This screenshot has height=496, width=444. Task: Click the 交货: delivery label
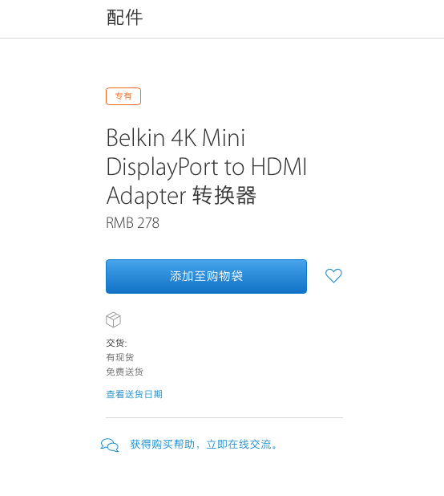tap(116, 343)
